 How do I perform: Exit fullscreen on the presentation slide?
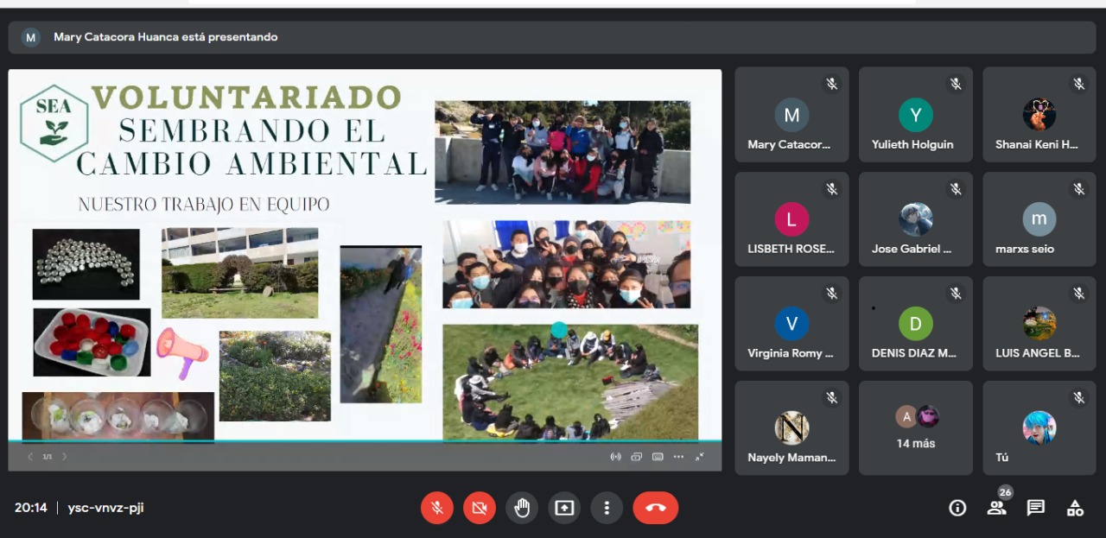click(700, 457)
